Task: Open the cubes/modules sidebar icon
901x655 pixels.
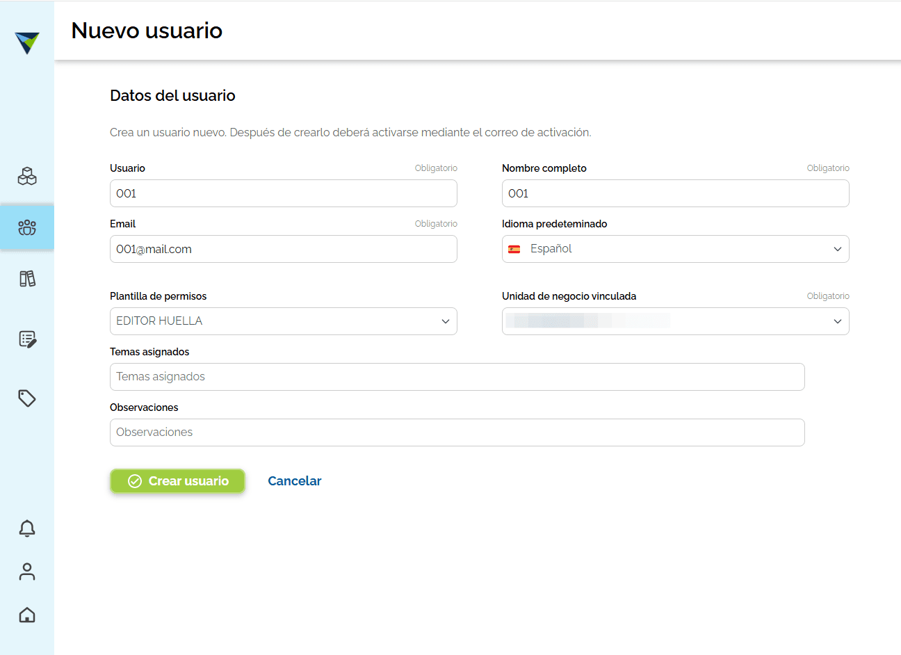Action: tap(27, 176)
